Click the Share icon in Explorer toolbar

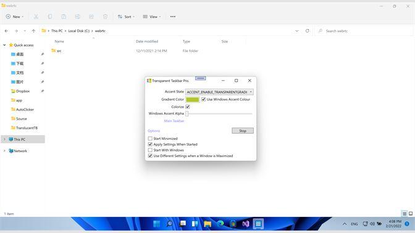click(91, 17)
